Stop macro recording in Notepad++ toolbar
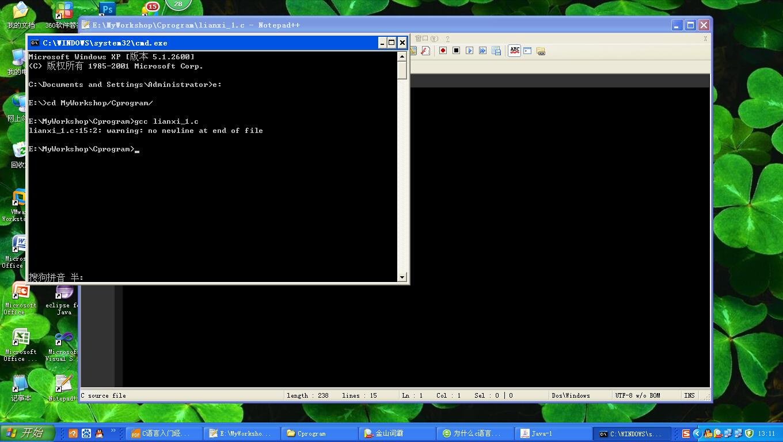This screenshot has height=442, width=783. 456,51
